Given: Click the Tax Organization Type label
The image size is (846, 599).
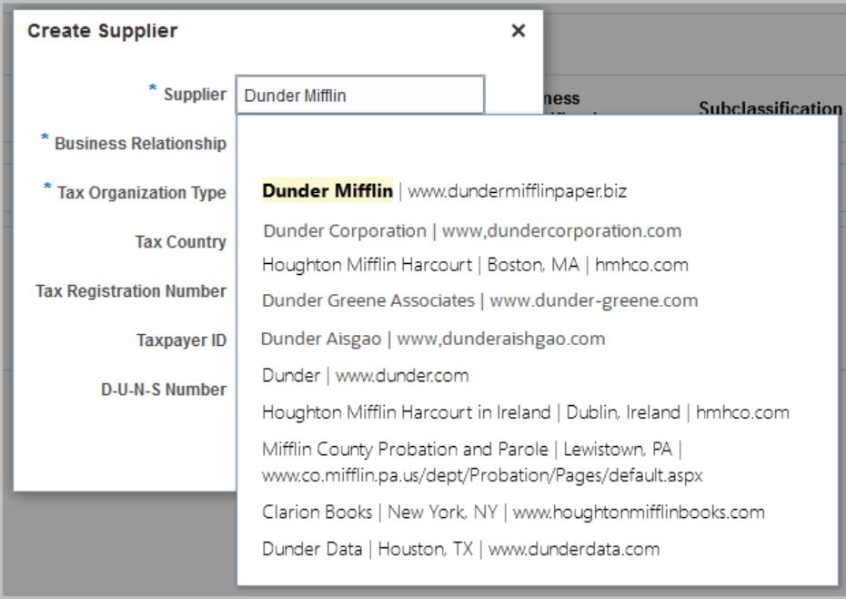Looking at the screenshot, I should pyautogui.click(x=141, y=193).
